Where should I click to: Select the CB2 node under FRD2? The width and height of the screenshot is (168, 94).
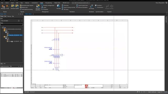tap(7, 38)
